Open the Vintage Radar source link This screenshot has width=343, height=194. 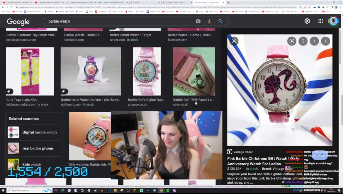[240, 152]
